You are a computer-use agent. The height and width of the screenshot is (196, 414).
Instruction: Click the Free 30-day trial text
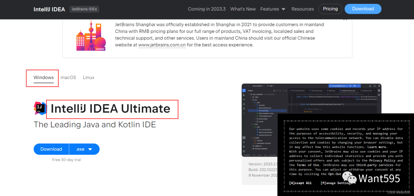(x=67, y=160)
